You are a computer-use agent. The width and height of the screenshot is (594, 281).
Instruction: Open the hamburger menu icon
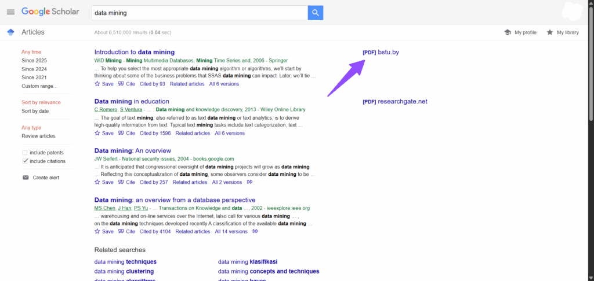[10, 12]
